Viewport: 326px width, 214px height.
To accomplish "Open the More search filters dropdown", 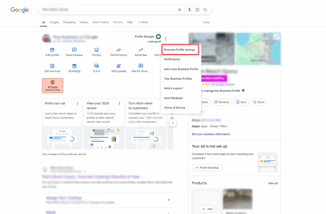I will [x=143, y=22].
